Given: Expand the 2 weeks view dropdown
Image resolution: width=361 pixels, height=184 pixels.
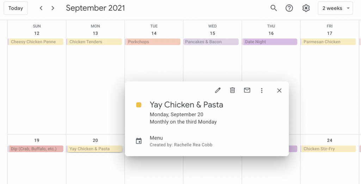Looking at the screenshot, I should (x=335, y=8).
